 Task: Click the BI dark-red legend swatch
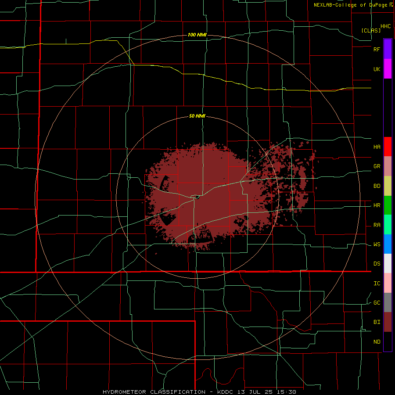(388, 322)
